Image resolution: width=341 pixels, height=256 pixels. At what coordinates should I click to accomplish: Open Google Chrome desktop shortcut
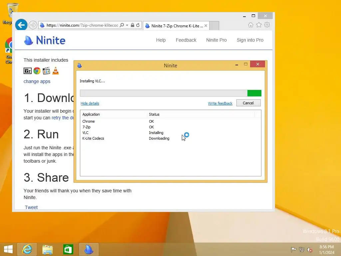pos(8,51)
